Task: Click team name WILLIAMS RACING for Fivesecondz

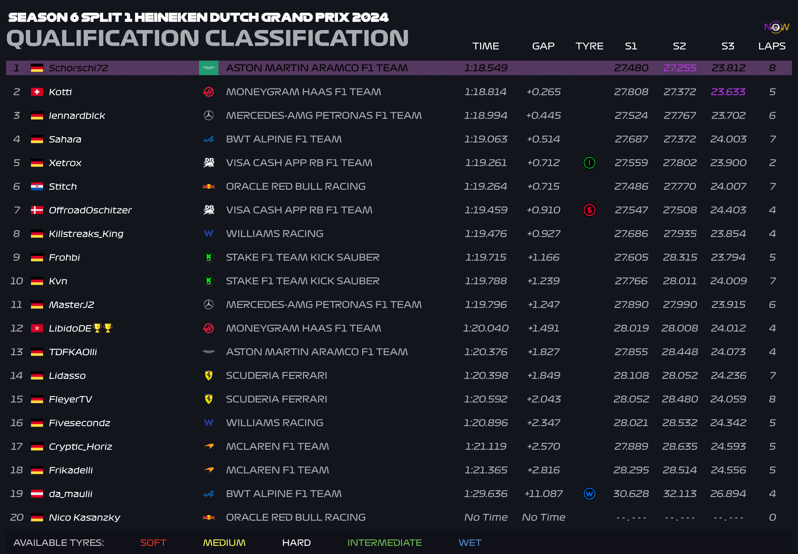Action: point(275,423)
